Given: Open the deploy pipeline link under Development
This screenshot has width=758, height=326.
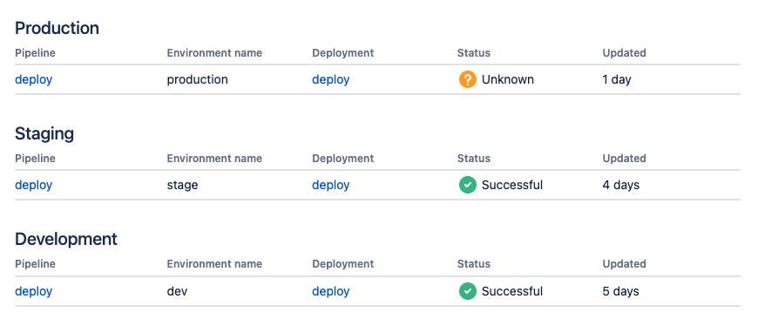Looking at the screenshot, I should (33, 291).
